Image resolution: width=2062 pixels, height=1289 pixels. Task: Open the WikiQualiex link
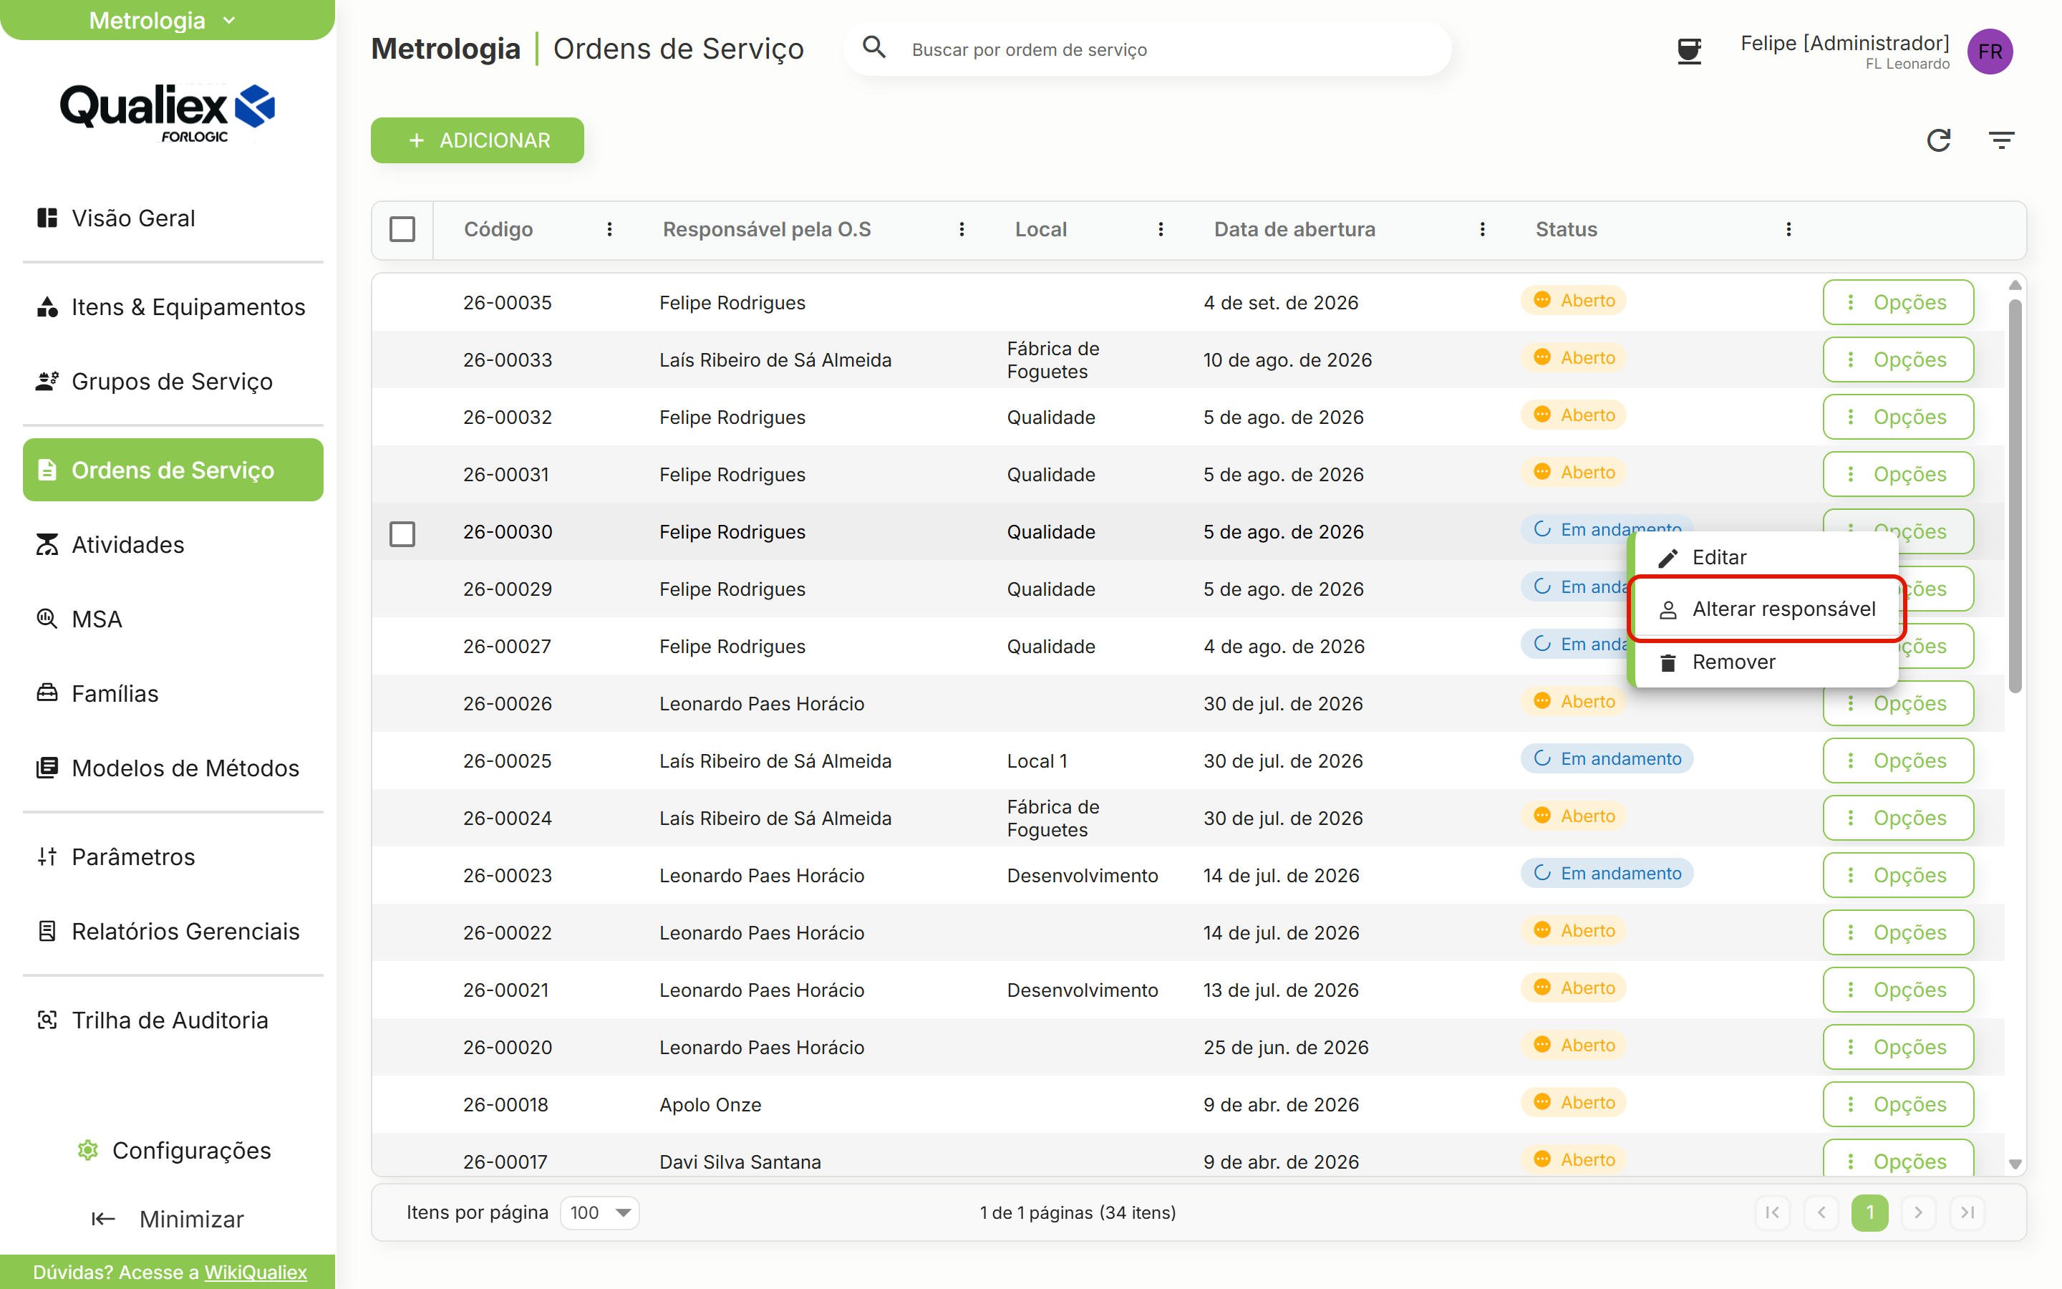tap(256, 1272)
